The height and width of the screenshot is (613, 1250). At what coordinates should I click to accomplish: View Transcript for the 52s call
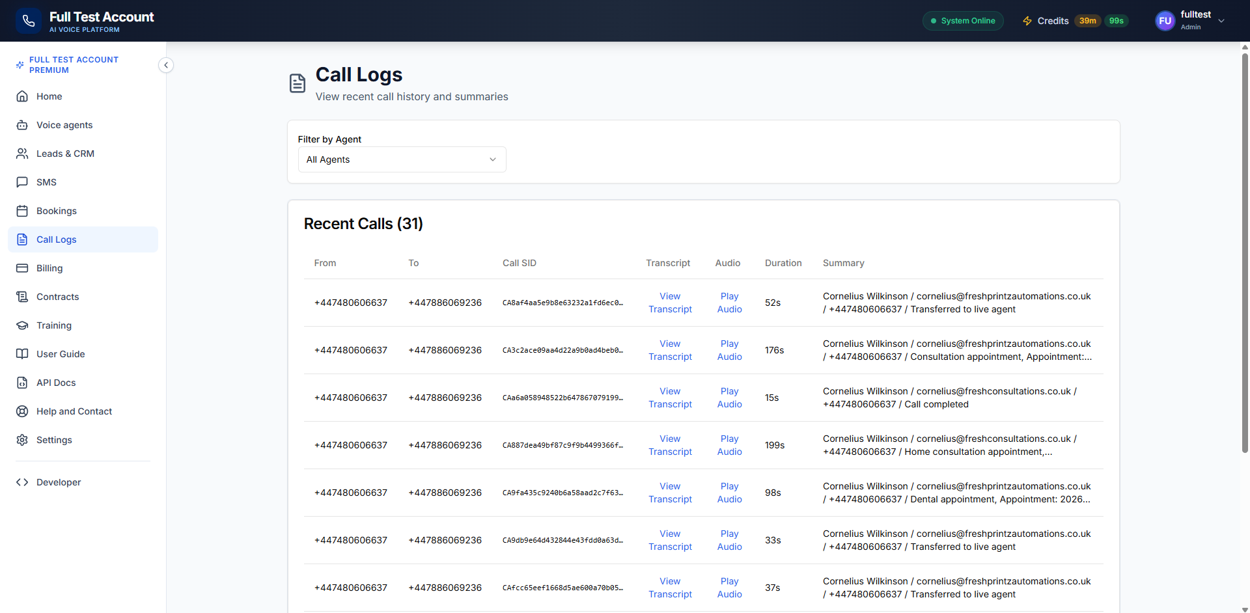(x=670, y=303)
